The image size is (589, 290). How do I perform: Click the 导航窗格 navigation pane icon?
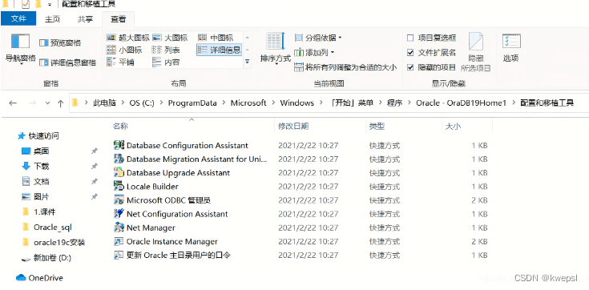[20, 41]
